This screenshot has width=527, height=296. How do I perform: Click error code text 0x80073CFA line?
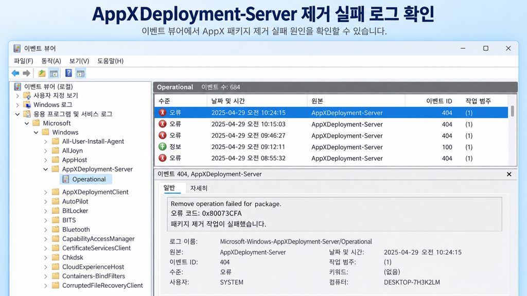click(x=206, y=213)
